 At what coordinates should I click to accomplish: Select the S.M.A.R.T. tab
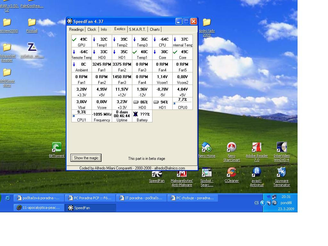[137, 29]
